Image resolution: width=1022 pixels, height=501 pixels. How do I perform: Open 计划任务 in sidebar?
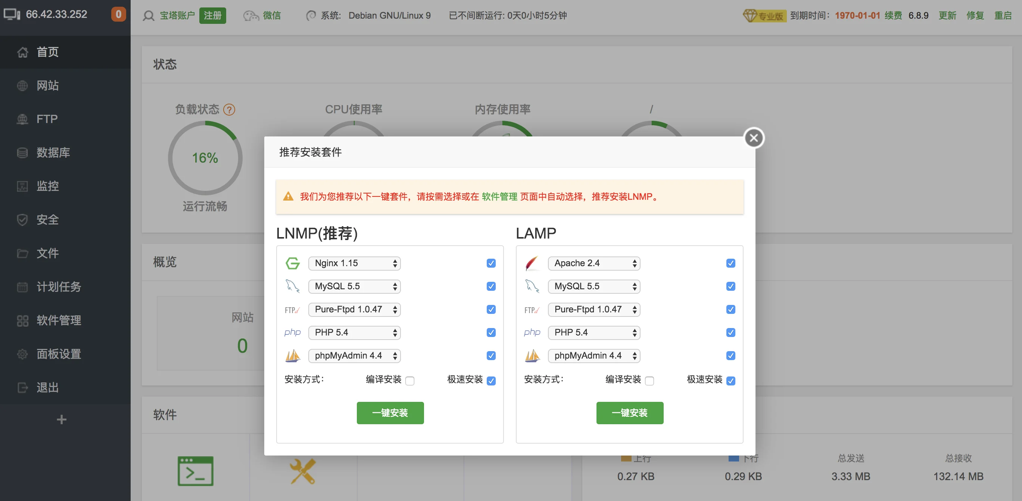click(x=65, y=287)
